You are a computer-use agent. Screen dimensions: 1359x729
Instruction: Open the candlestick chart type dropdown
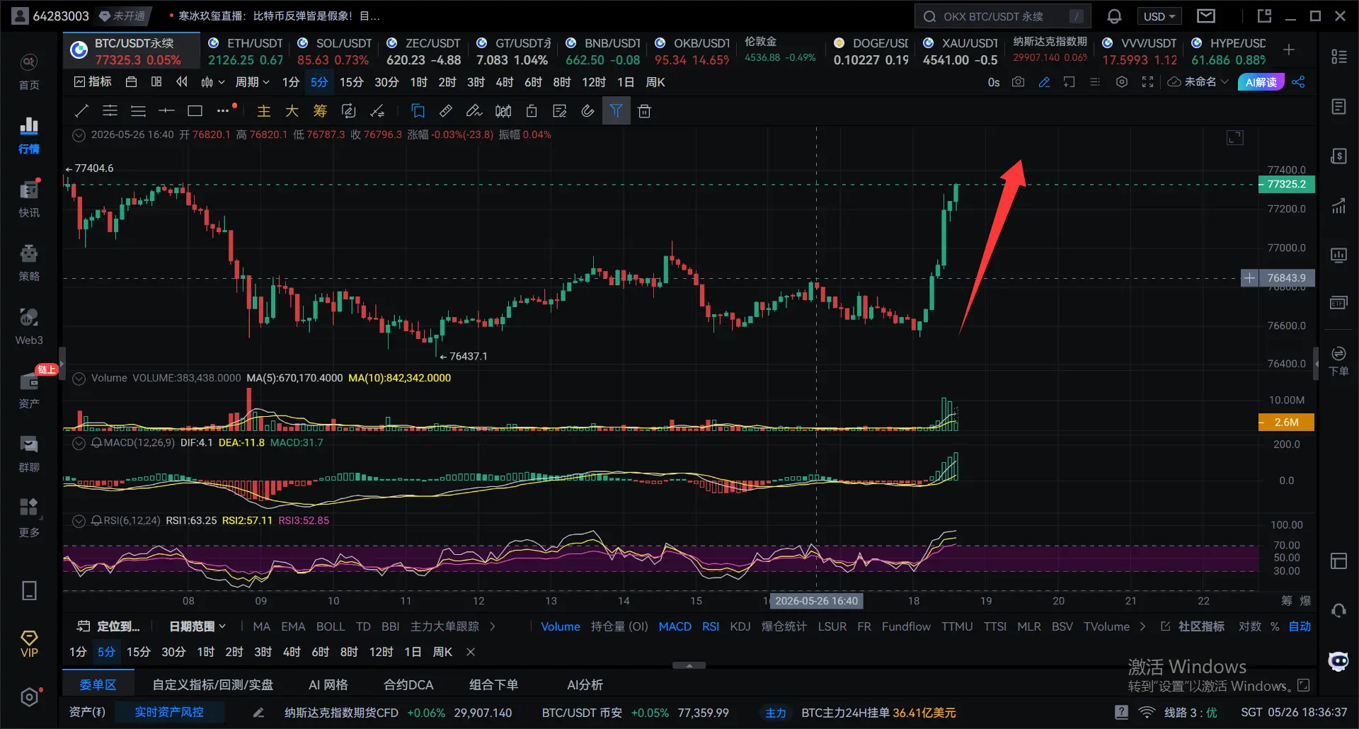[212, 82]
